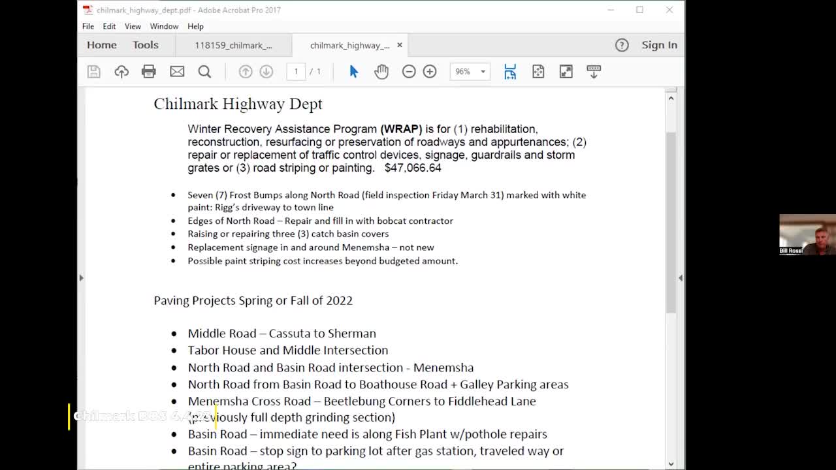836x470 pixels.
Task: Click the Save file icon
Action: (x=94, y=72)
